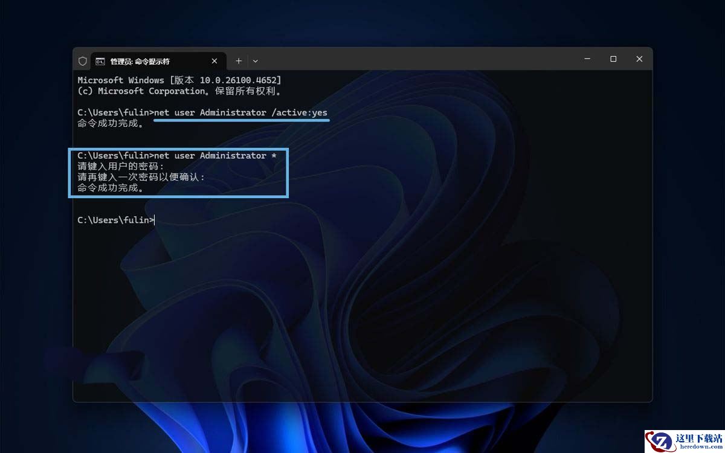Click the net user Administrator /active:yes command

(x=241, y=113)
